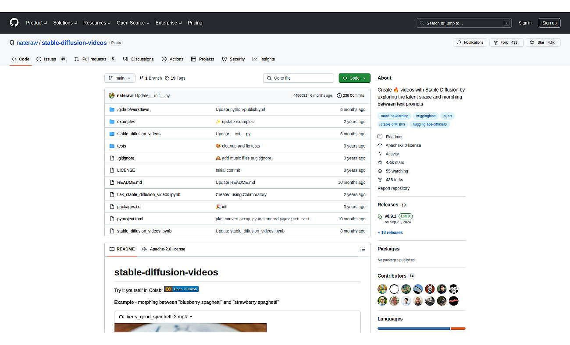Open the stable_diffusion_videos.ipynb file
The height and width of the screenshot is (345, 570).
[144, 231]
